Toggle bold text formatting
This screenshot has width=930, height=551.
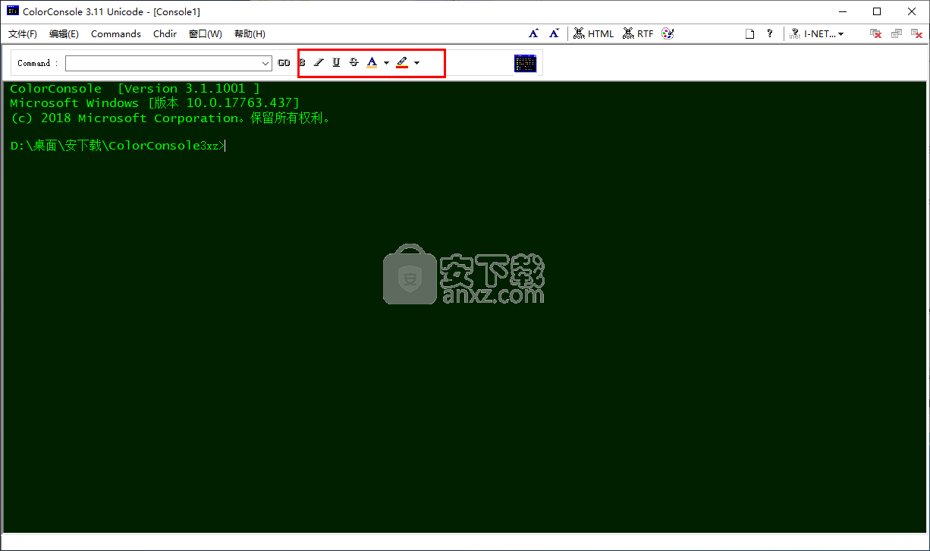point(302,62)
